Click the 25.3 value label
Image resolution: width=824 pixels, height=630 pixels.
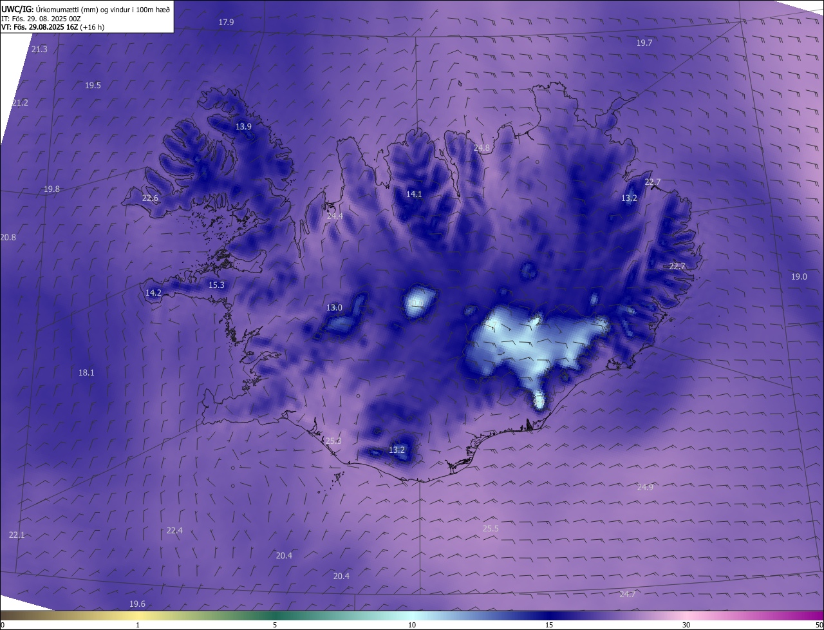333,441
